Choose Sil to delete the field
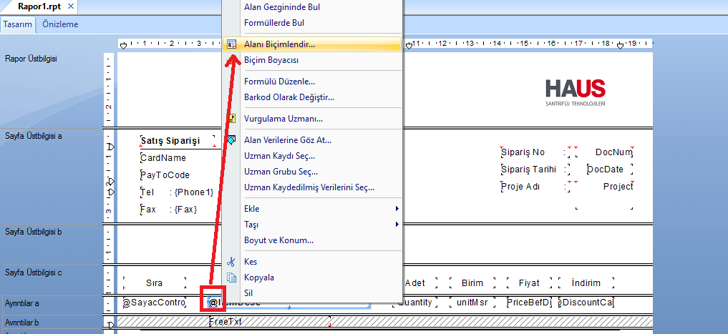This screenshot has height=334, width=728. [248, 293]
